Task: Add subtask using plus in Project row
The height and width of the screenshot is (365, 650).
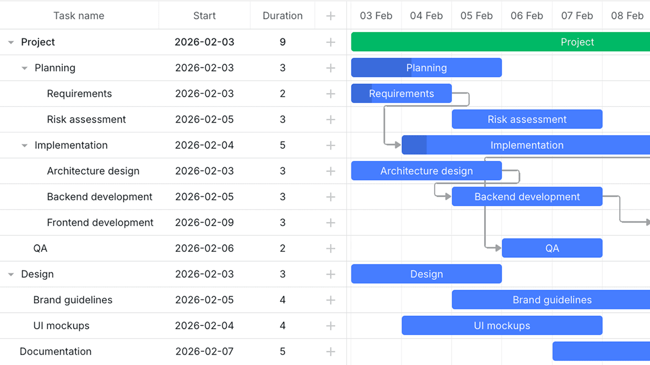Action: tap(331, 42)
